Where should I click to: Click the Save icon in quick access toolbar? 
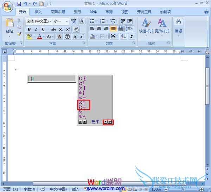19,4
